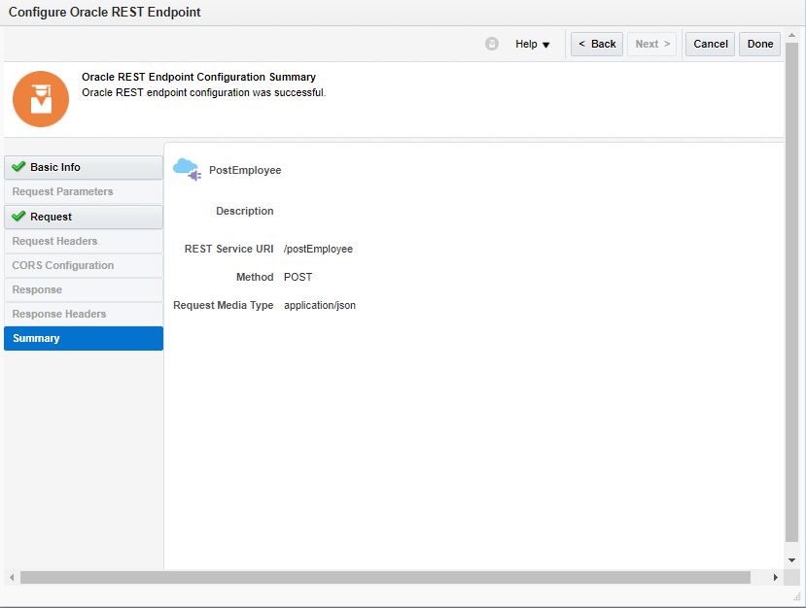
Task: Click the horizontal scrollbar left arrow
Action: pos(12,577)
